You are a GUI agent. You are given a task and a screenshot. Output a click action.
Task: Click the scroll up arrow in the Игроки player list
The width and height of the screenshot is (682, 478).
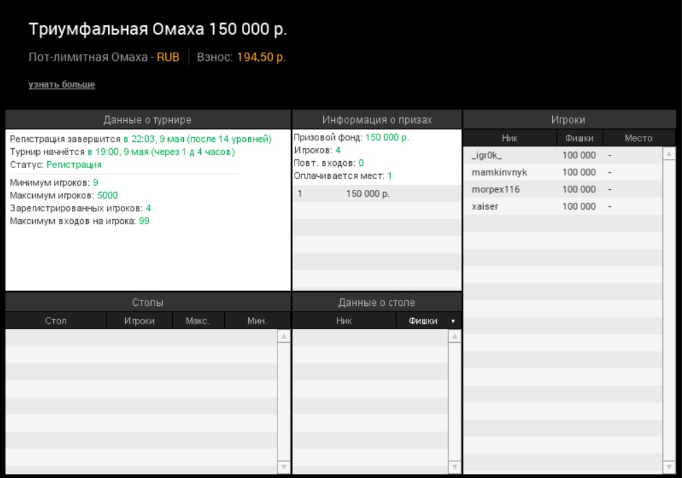pyautogui.click(x=668, y=154)
